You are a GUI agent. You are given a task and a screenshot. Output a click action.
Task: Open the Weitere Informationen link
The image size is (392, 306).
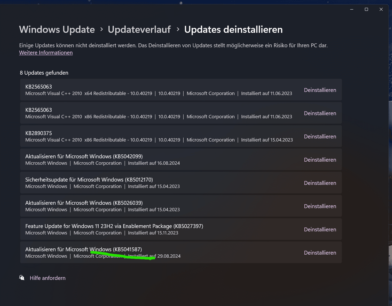[x=46, y=53]
